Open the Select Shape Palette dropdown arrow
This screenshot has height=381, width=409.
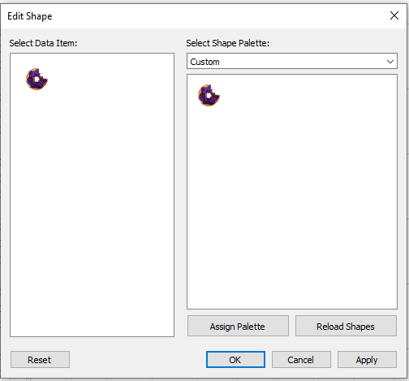pos(390,62)
